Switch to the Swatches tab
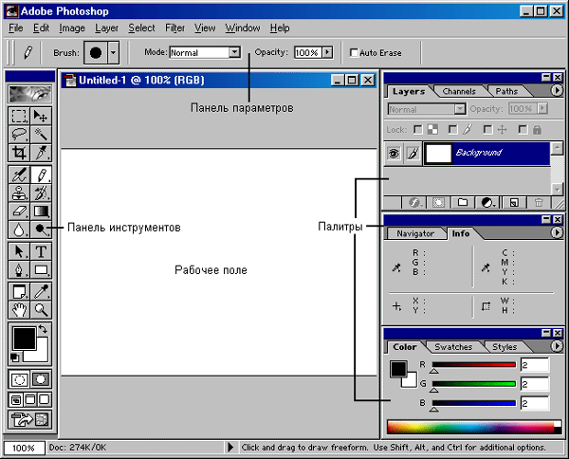This screenshot has height=459, width=569. click(453, 347)
